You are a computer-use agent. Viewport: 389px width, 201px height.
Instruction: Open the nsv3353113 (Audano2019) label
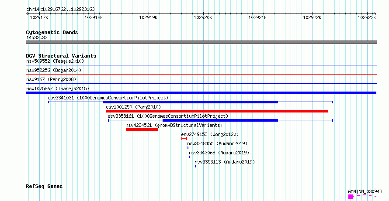(225, 162)
